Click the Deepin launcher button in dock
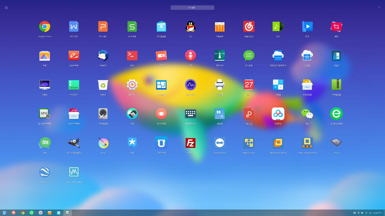 click(x=4, y=213)
